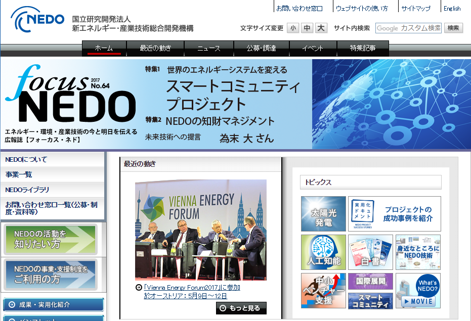Click the 最近の動き panel heading
Screen dimensions: 471x321
click(x=140, y=164)
